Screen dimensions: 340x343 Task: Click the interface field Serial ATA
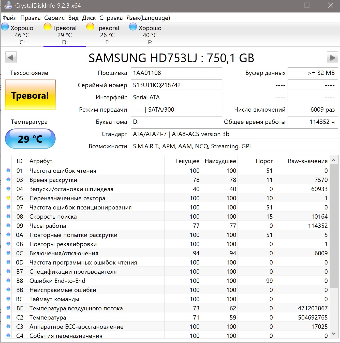(x=176, y=97)
